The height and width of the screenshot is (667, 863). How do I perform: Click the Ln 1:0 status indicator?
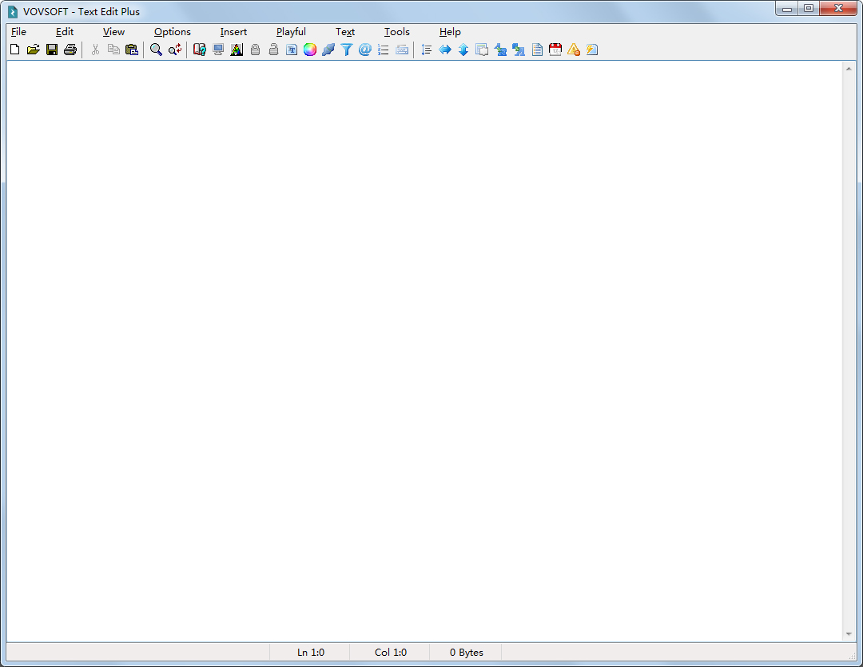(x=310, y=652)
